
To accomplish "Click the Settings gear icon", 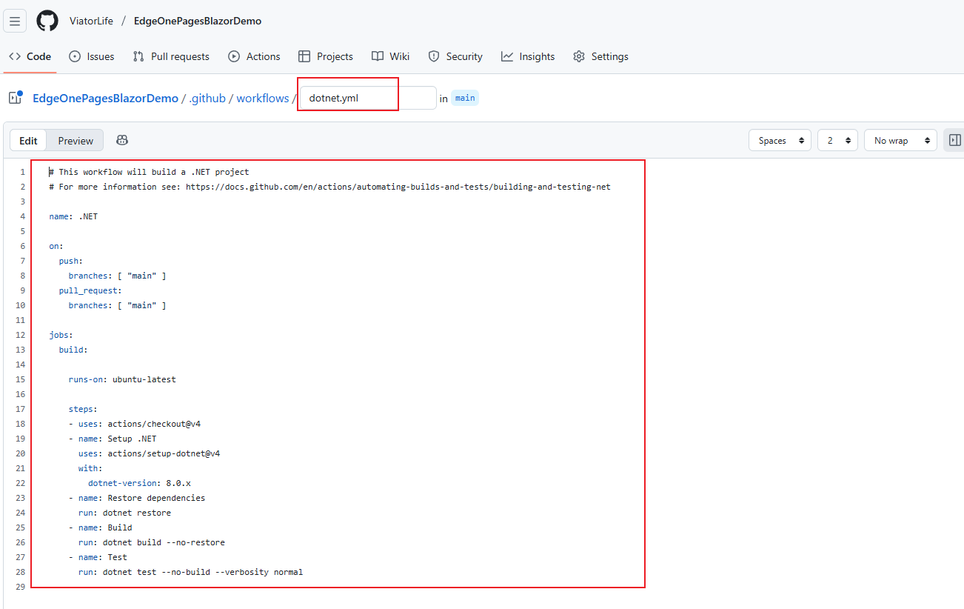I will point(579,56).
